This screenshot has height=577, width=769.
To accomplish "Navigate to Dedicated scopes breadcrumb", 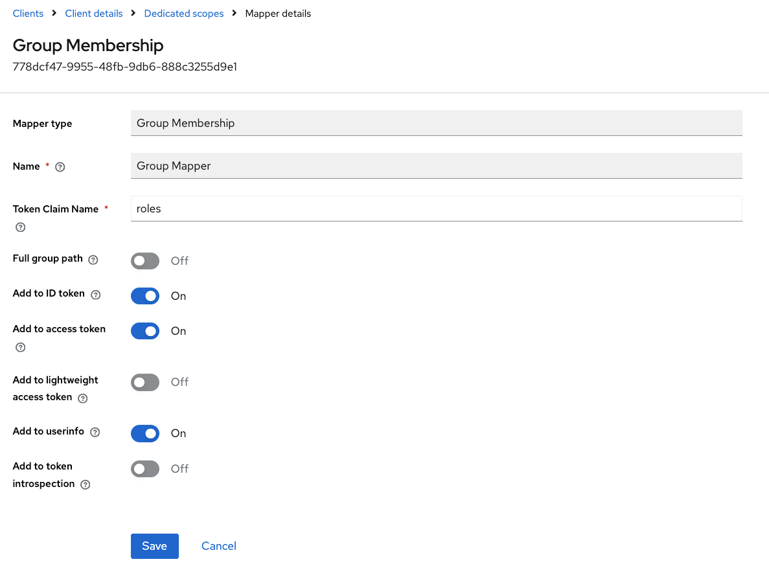I will click(184, 13).
